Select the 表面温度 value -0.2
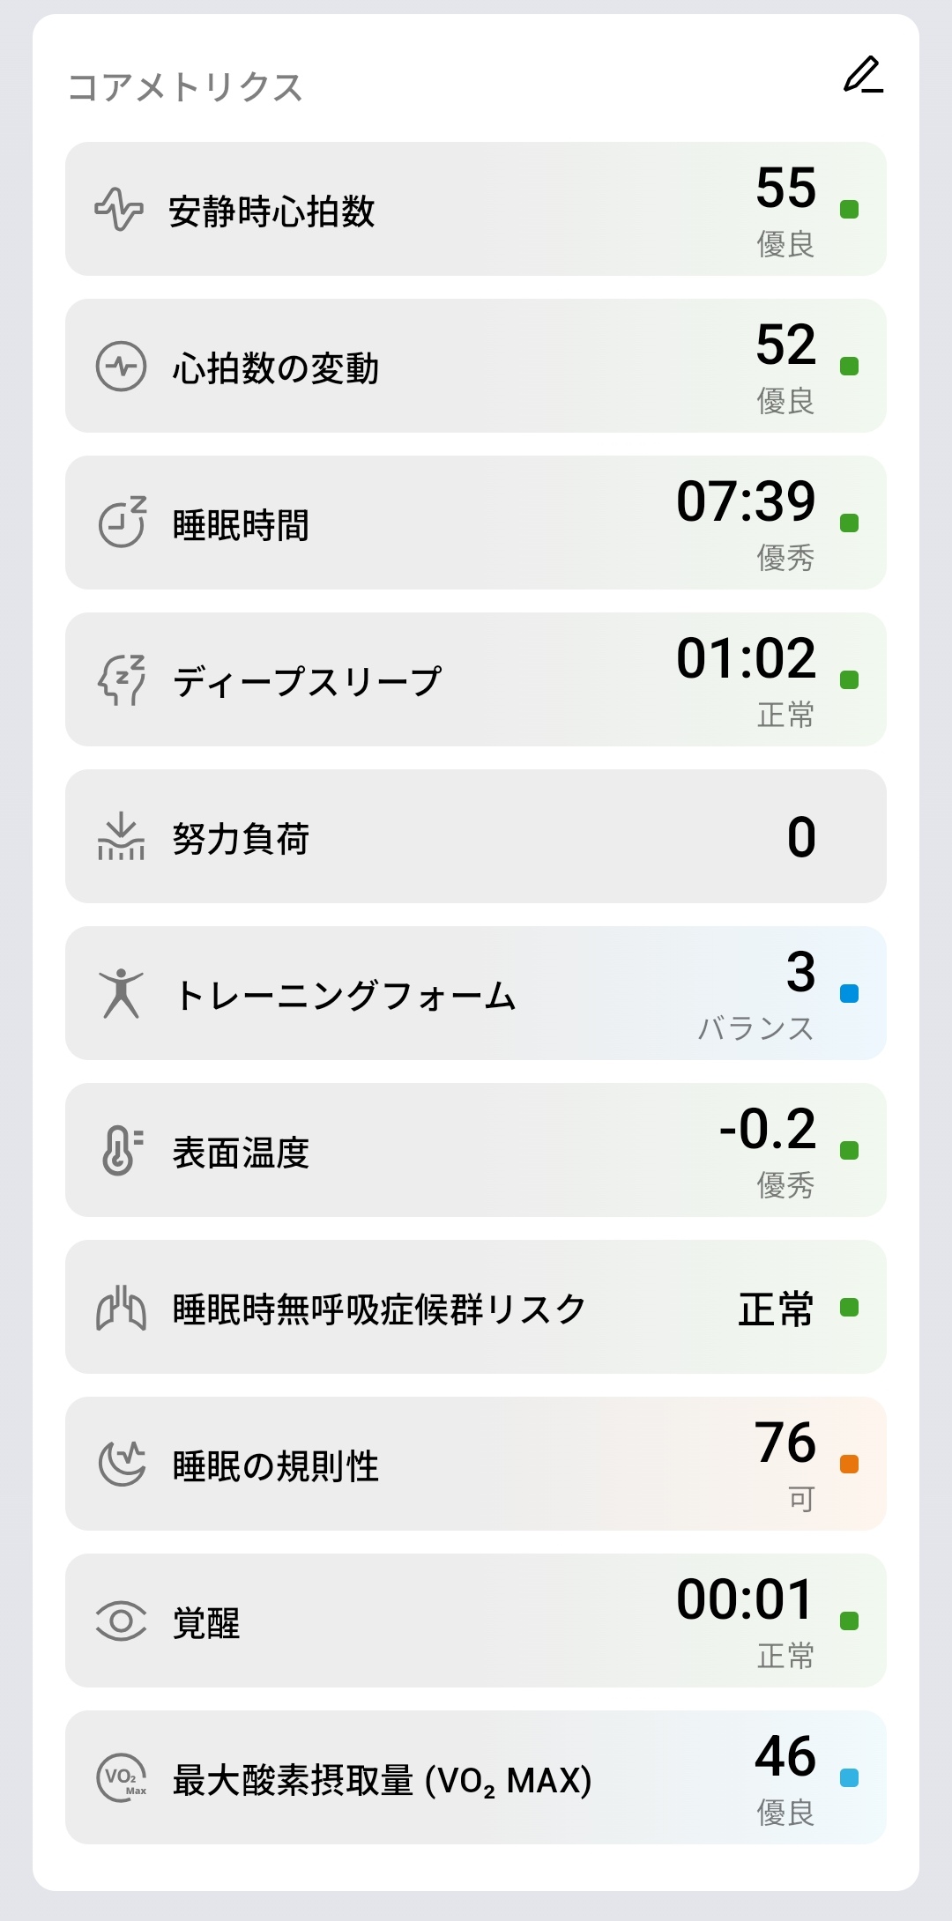Screen dimensions: 952x1921 pyautogui.click(x=768, y=1129)
